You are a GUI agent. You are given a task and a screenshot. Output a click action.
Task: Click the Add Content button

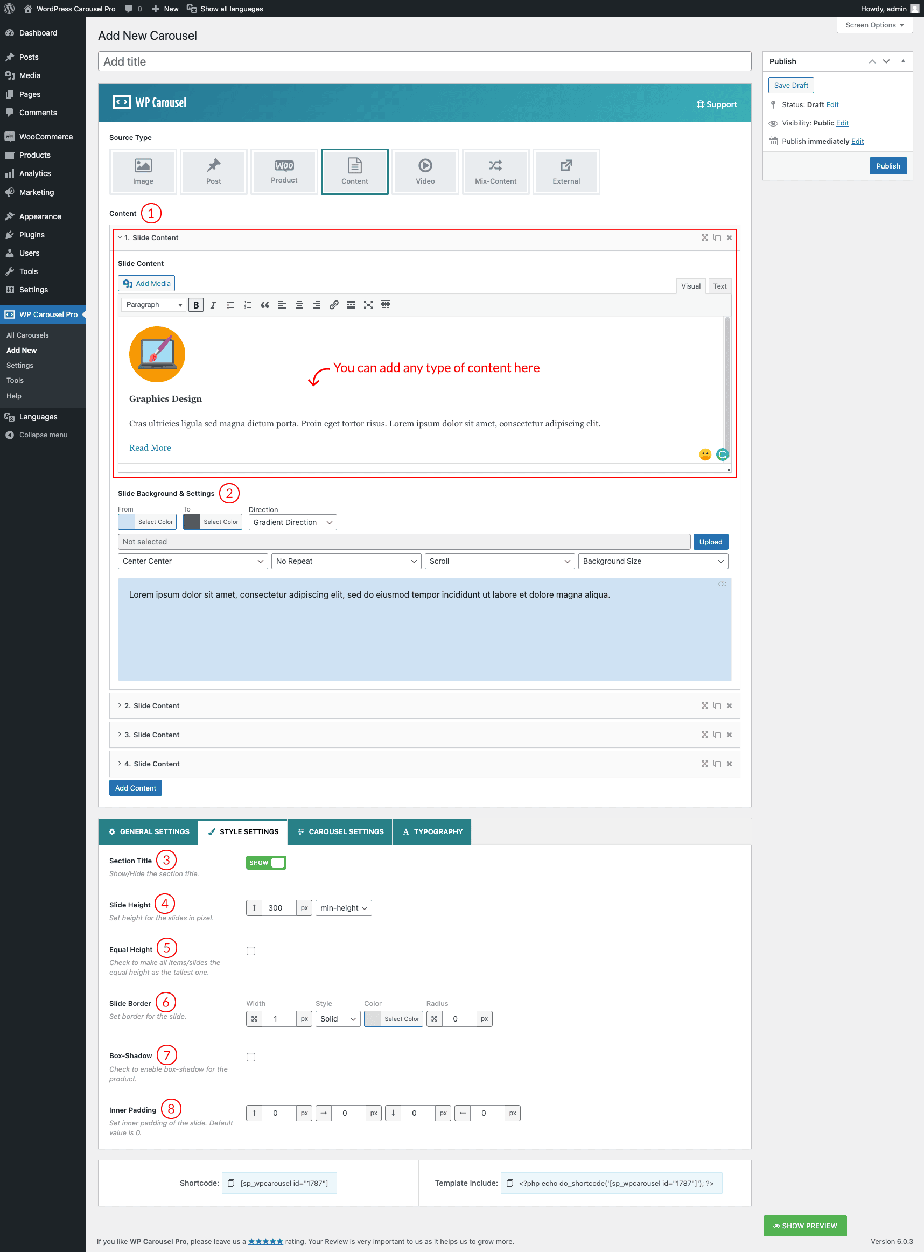click(135, 788)
